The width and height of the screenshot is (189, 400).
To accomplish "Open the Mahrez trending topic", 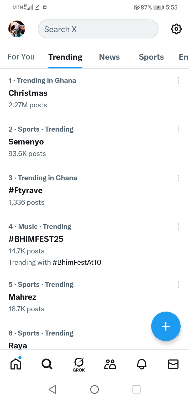I will coord(23,297).
